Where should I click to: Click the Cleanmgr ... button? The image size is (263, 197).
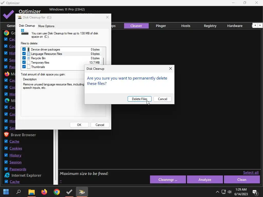[x=168, y=180]
